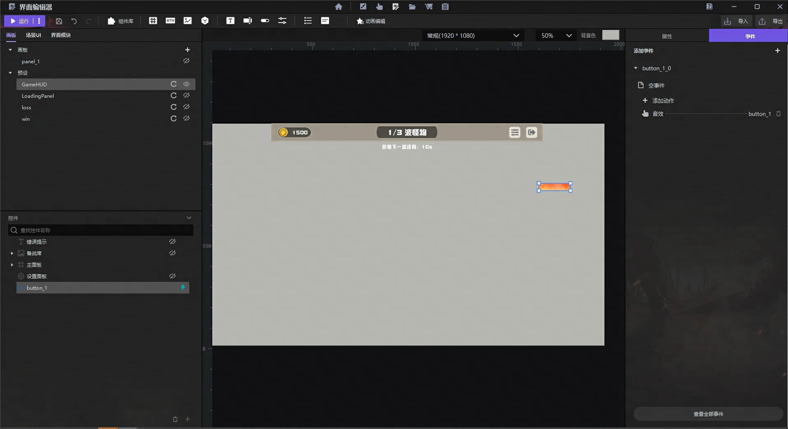Refresh the LoadingPanel preset
788x429 pixels.
[174, 96]
